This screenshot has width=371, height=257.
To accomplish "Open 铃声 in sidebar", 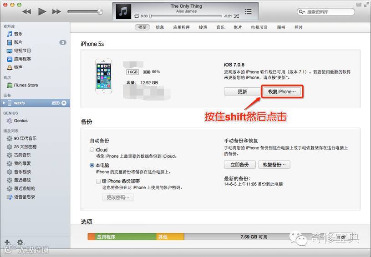I will click(x=35, y=67).
